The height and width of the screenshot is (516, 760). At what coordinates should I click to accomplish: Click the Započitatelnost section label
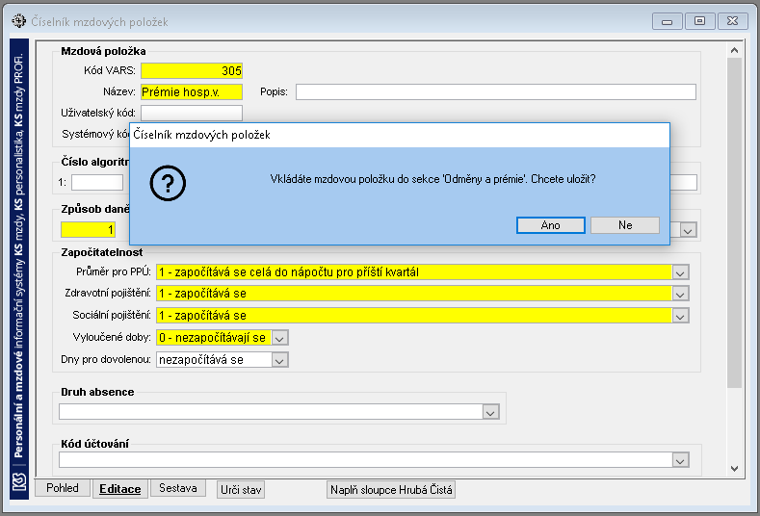pos(102,252)
